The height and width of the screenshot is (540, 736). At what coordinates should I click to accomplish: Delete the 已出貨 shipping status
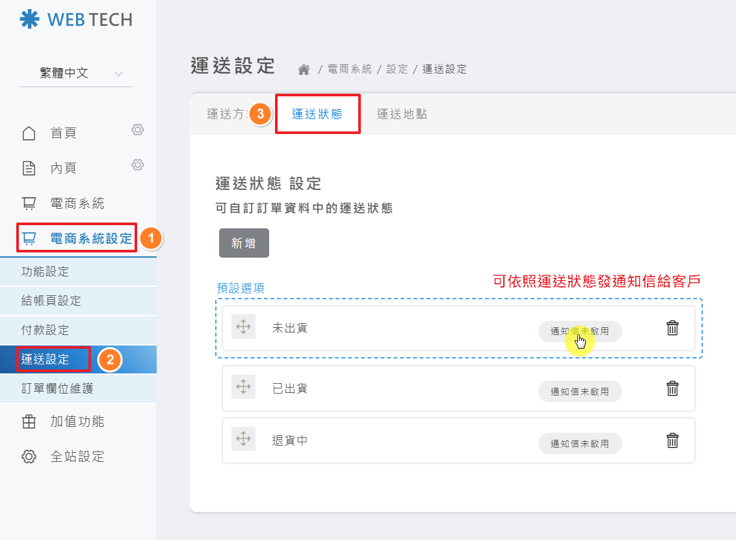[x=672, y=388]
